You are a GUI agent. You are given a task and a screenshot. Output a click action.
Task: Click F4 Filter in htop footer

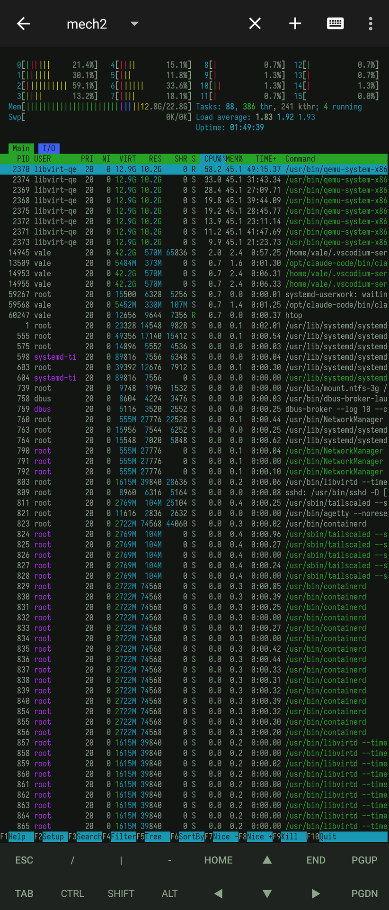(119, 837)
